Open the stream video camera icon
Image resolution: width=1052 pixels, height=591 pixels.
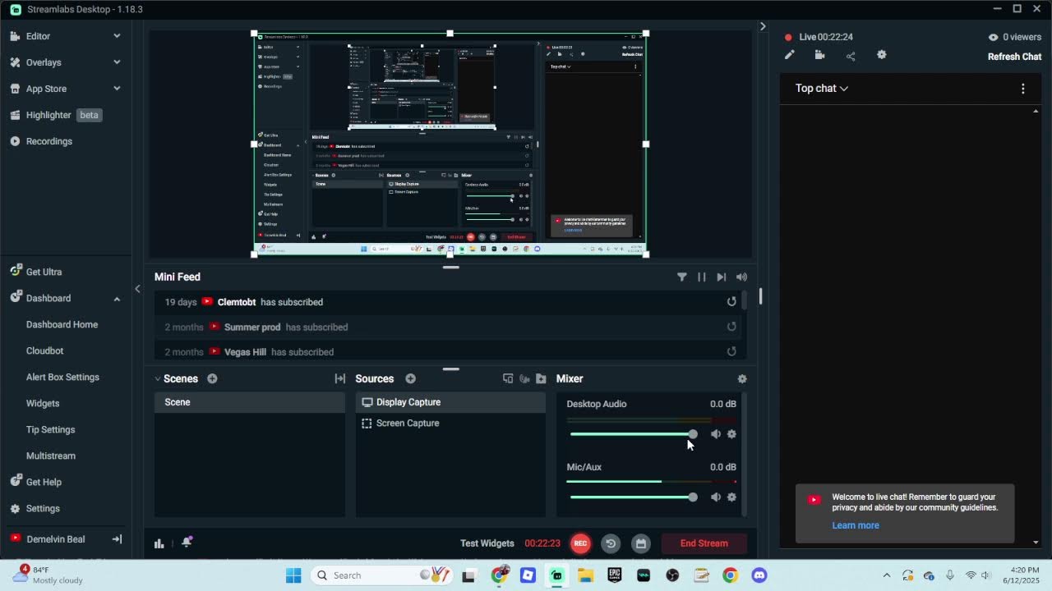tap(819, 55)
